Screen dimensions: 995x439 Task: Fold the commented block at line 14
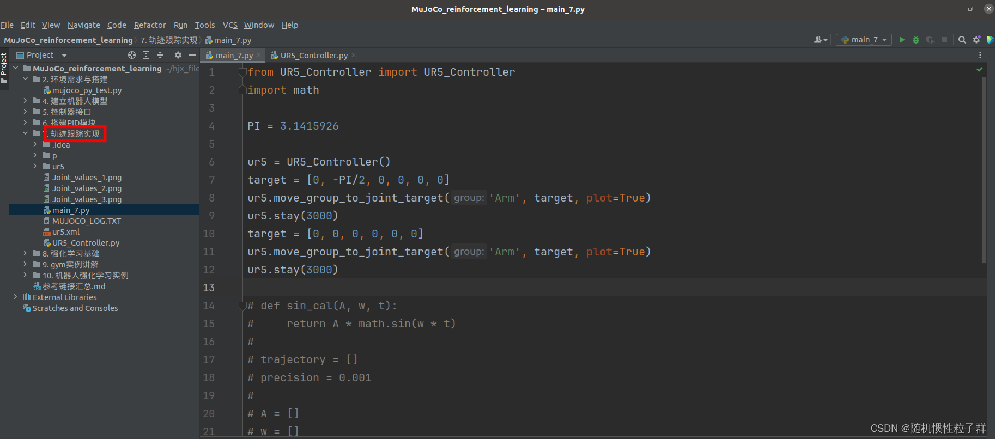tap(242, 306)
